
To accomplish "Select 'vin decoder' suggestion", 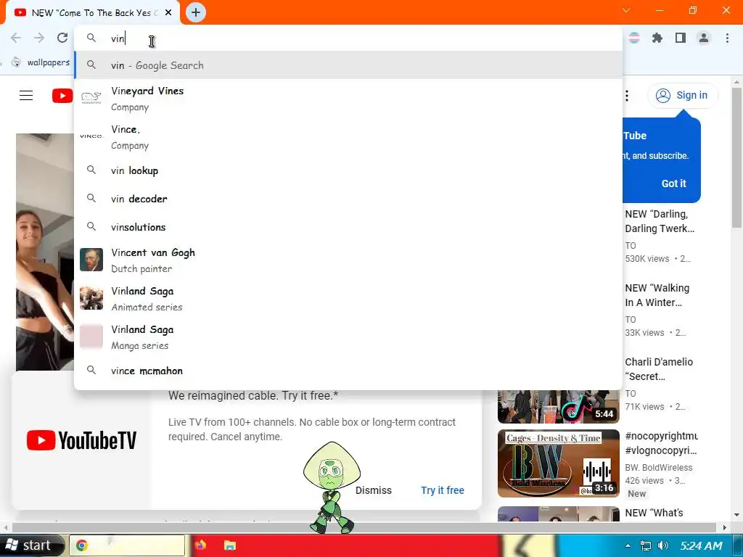I will (x=348, y=199).
